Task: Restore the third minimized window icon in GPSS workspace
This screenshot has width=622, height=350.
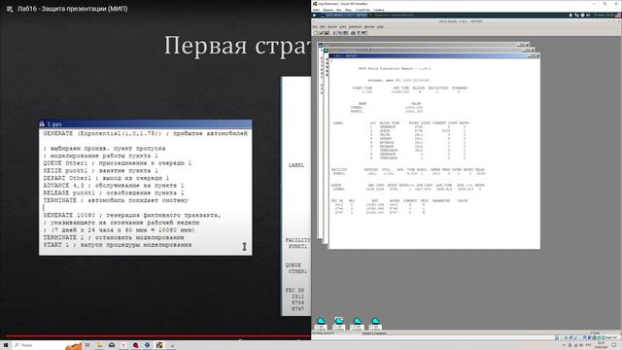Action: click(357, 324)
